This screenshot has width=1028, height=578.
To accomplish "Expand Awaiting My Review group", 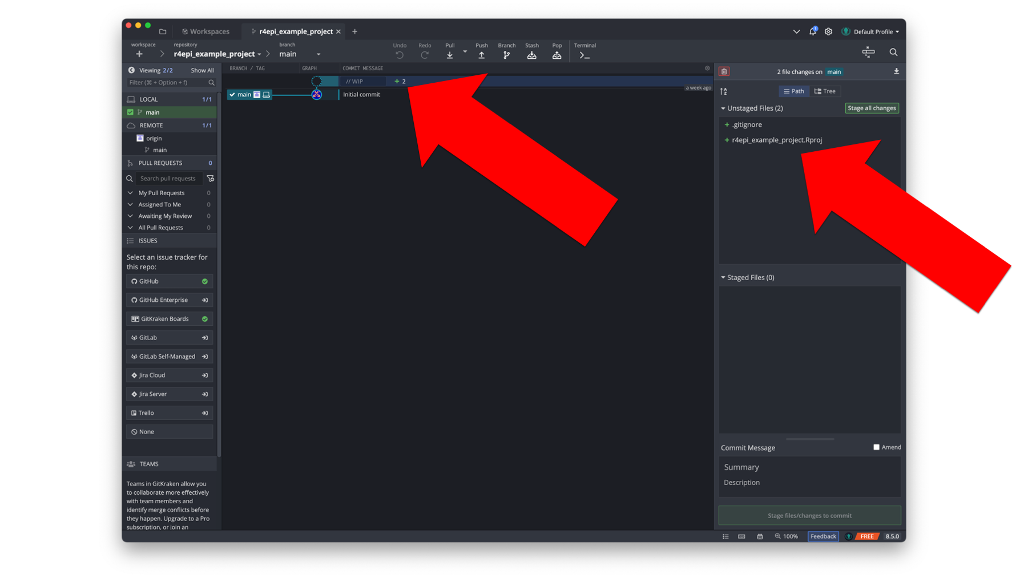I will pyautogui.click(x=131, y=216).
